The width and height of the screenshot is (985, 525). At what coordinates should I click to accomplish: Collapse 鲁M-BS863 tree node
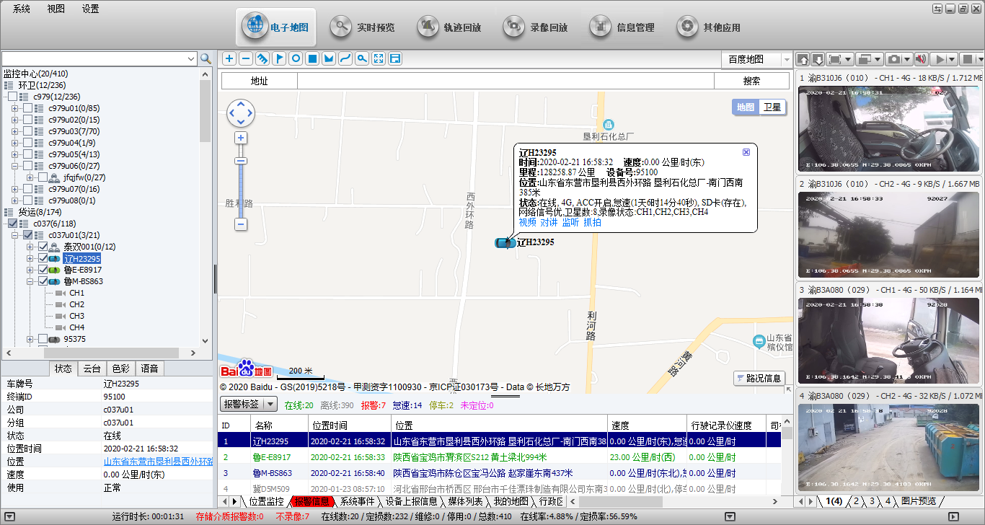[30, 281]
